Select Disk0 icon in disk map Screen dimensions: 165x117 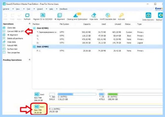click(37, 94)
